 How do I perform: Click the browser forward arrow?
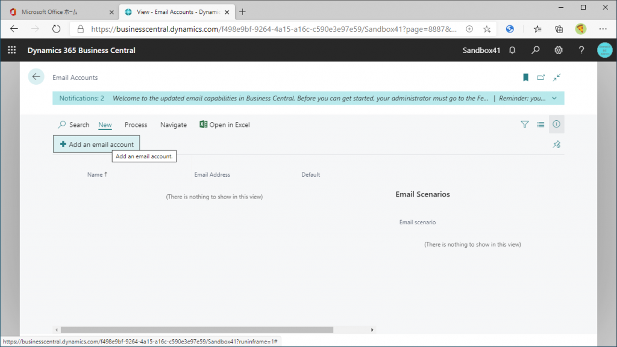[35, 29]
